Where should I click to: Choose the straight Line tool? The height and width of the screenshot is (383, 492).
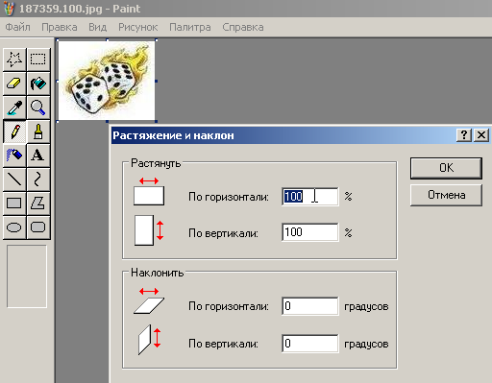[x=14, y=180]
